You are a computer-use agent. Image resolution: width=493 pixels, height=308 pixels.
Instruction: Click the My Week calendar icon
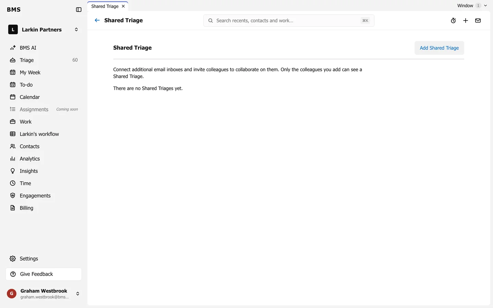tap(13, 73)
